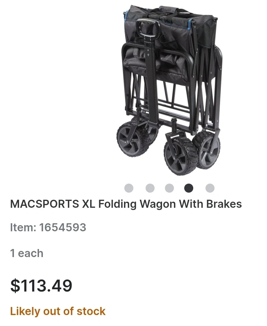Image resolution: width=267 pixels, height=326 pixels.
Task: Click the $113.49 price
Action: [x=41, y=286]
